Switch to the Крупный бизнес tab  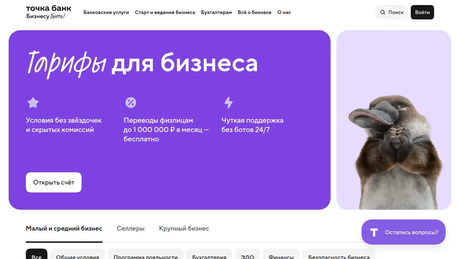(x=184, y=229)
